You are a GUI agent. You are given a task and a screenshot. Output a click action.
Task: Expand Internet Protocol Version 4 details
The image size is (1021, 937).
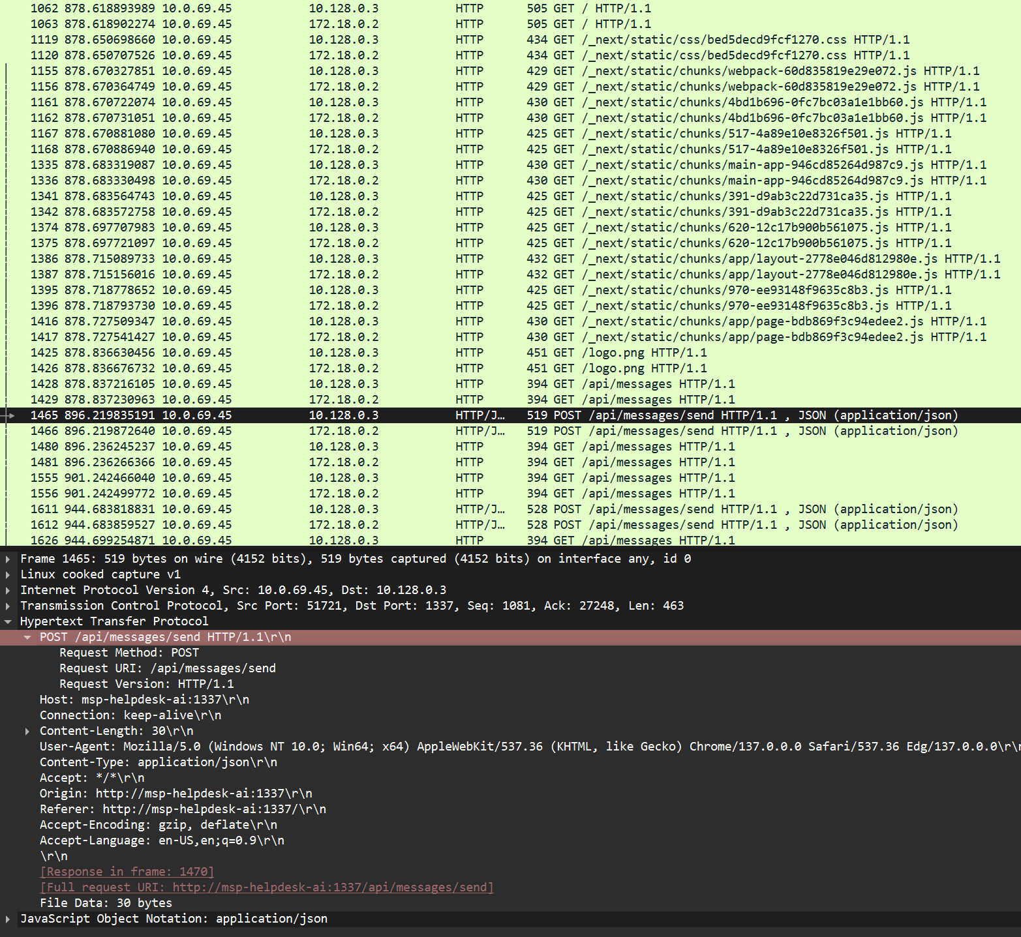click(x=7, y=590)
